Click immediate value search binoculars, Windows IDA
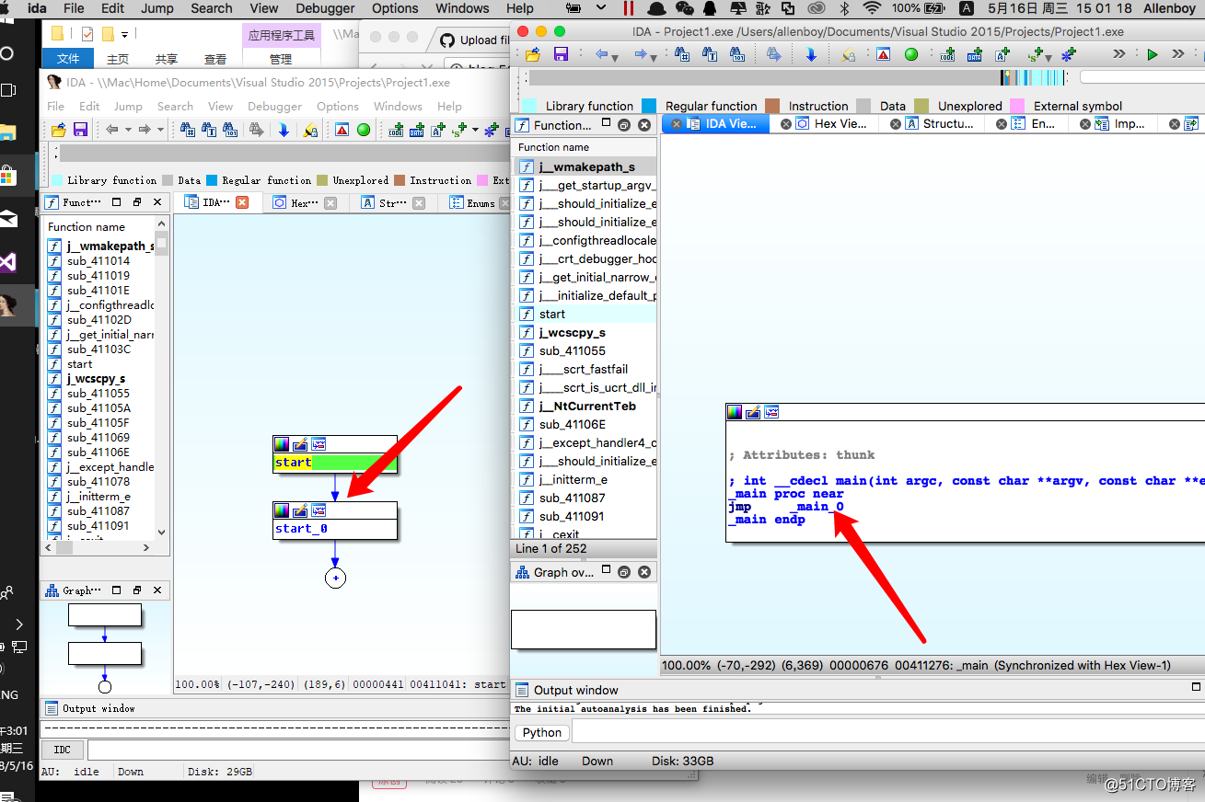Viewport: 1205px width, 802px height. 187,130
